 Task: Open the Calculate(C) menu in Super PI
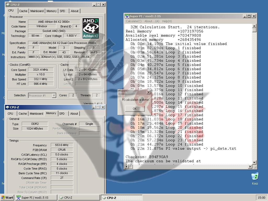point(134,21)
